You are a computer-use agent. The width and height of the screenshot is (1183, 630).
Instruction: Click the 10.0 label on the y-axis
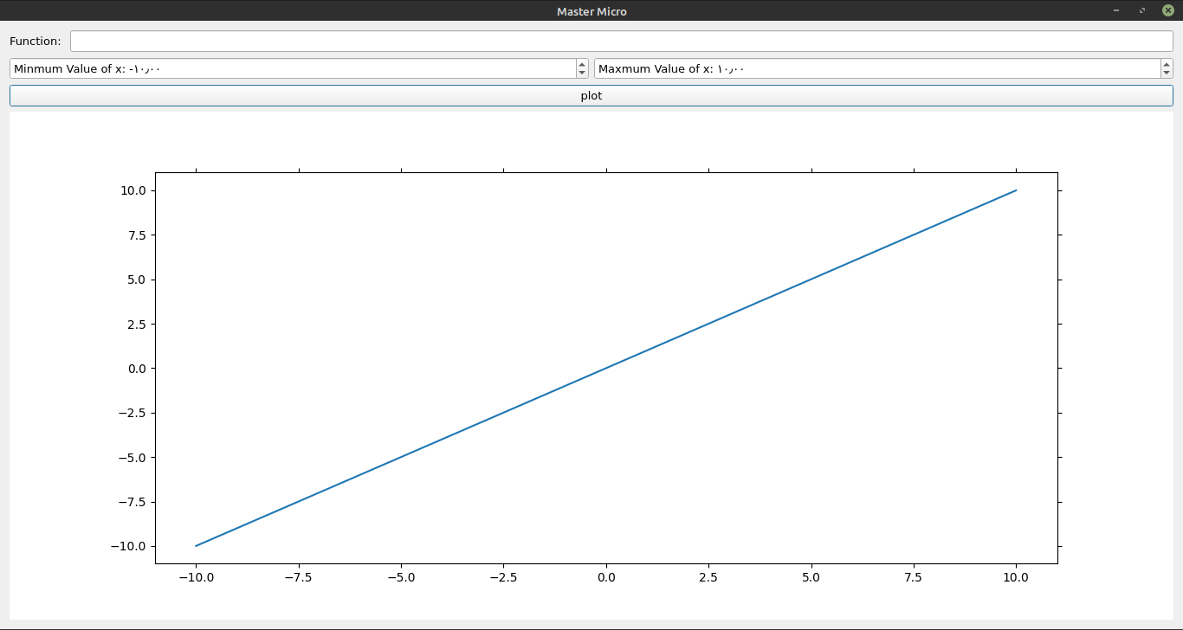tap(135, 190)
